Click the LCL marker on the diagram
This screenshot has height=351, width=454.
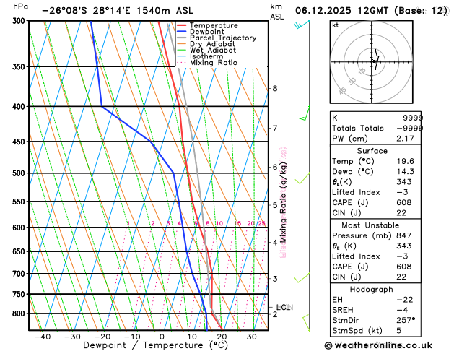(x=282, y=307)
